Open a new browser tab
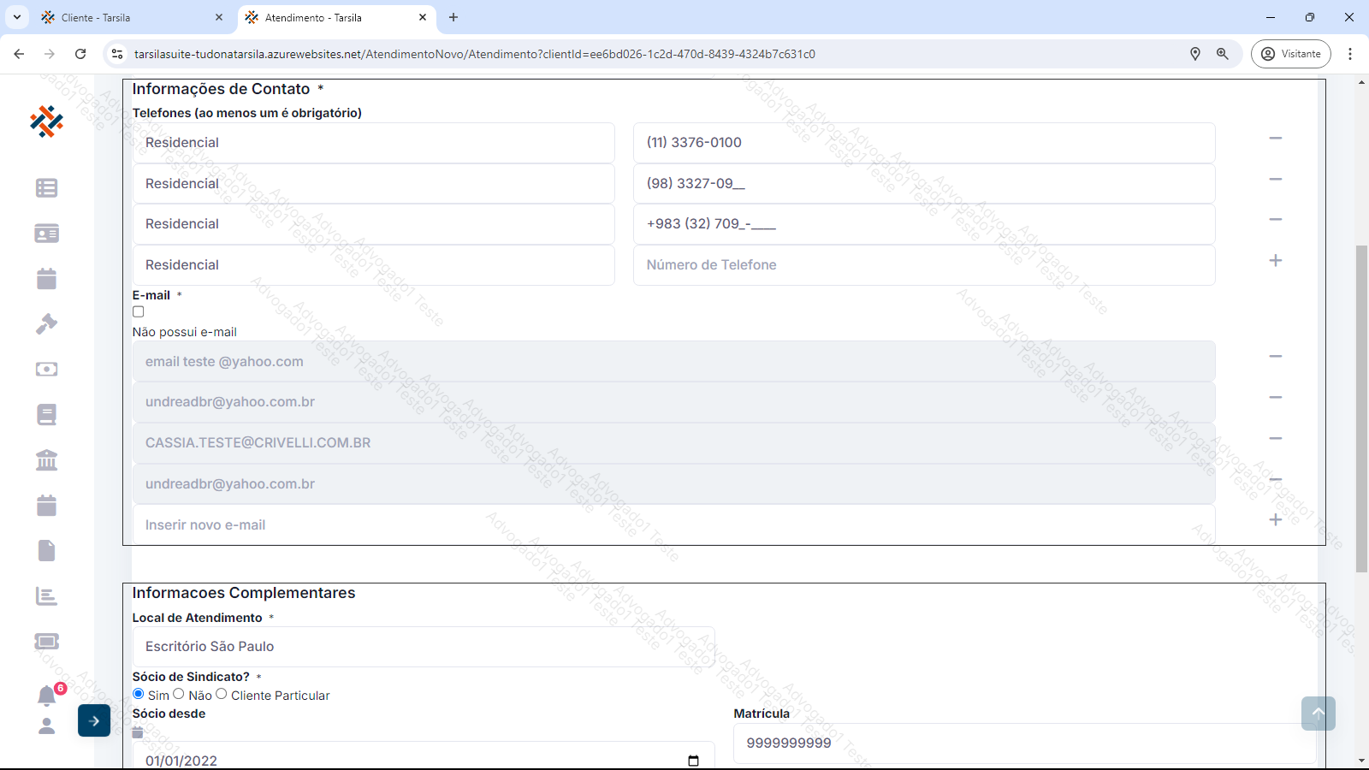Viewport: 1369px width, 770px height. [453, 17]
